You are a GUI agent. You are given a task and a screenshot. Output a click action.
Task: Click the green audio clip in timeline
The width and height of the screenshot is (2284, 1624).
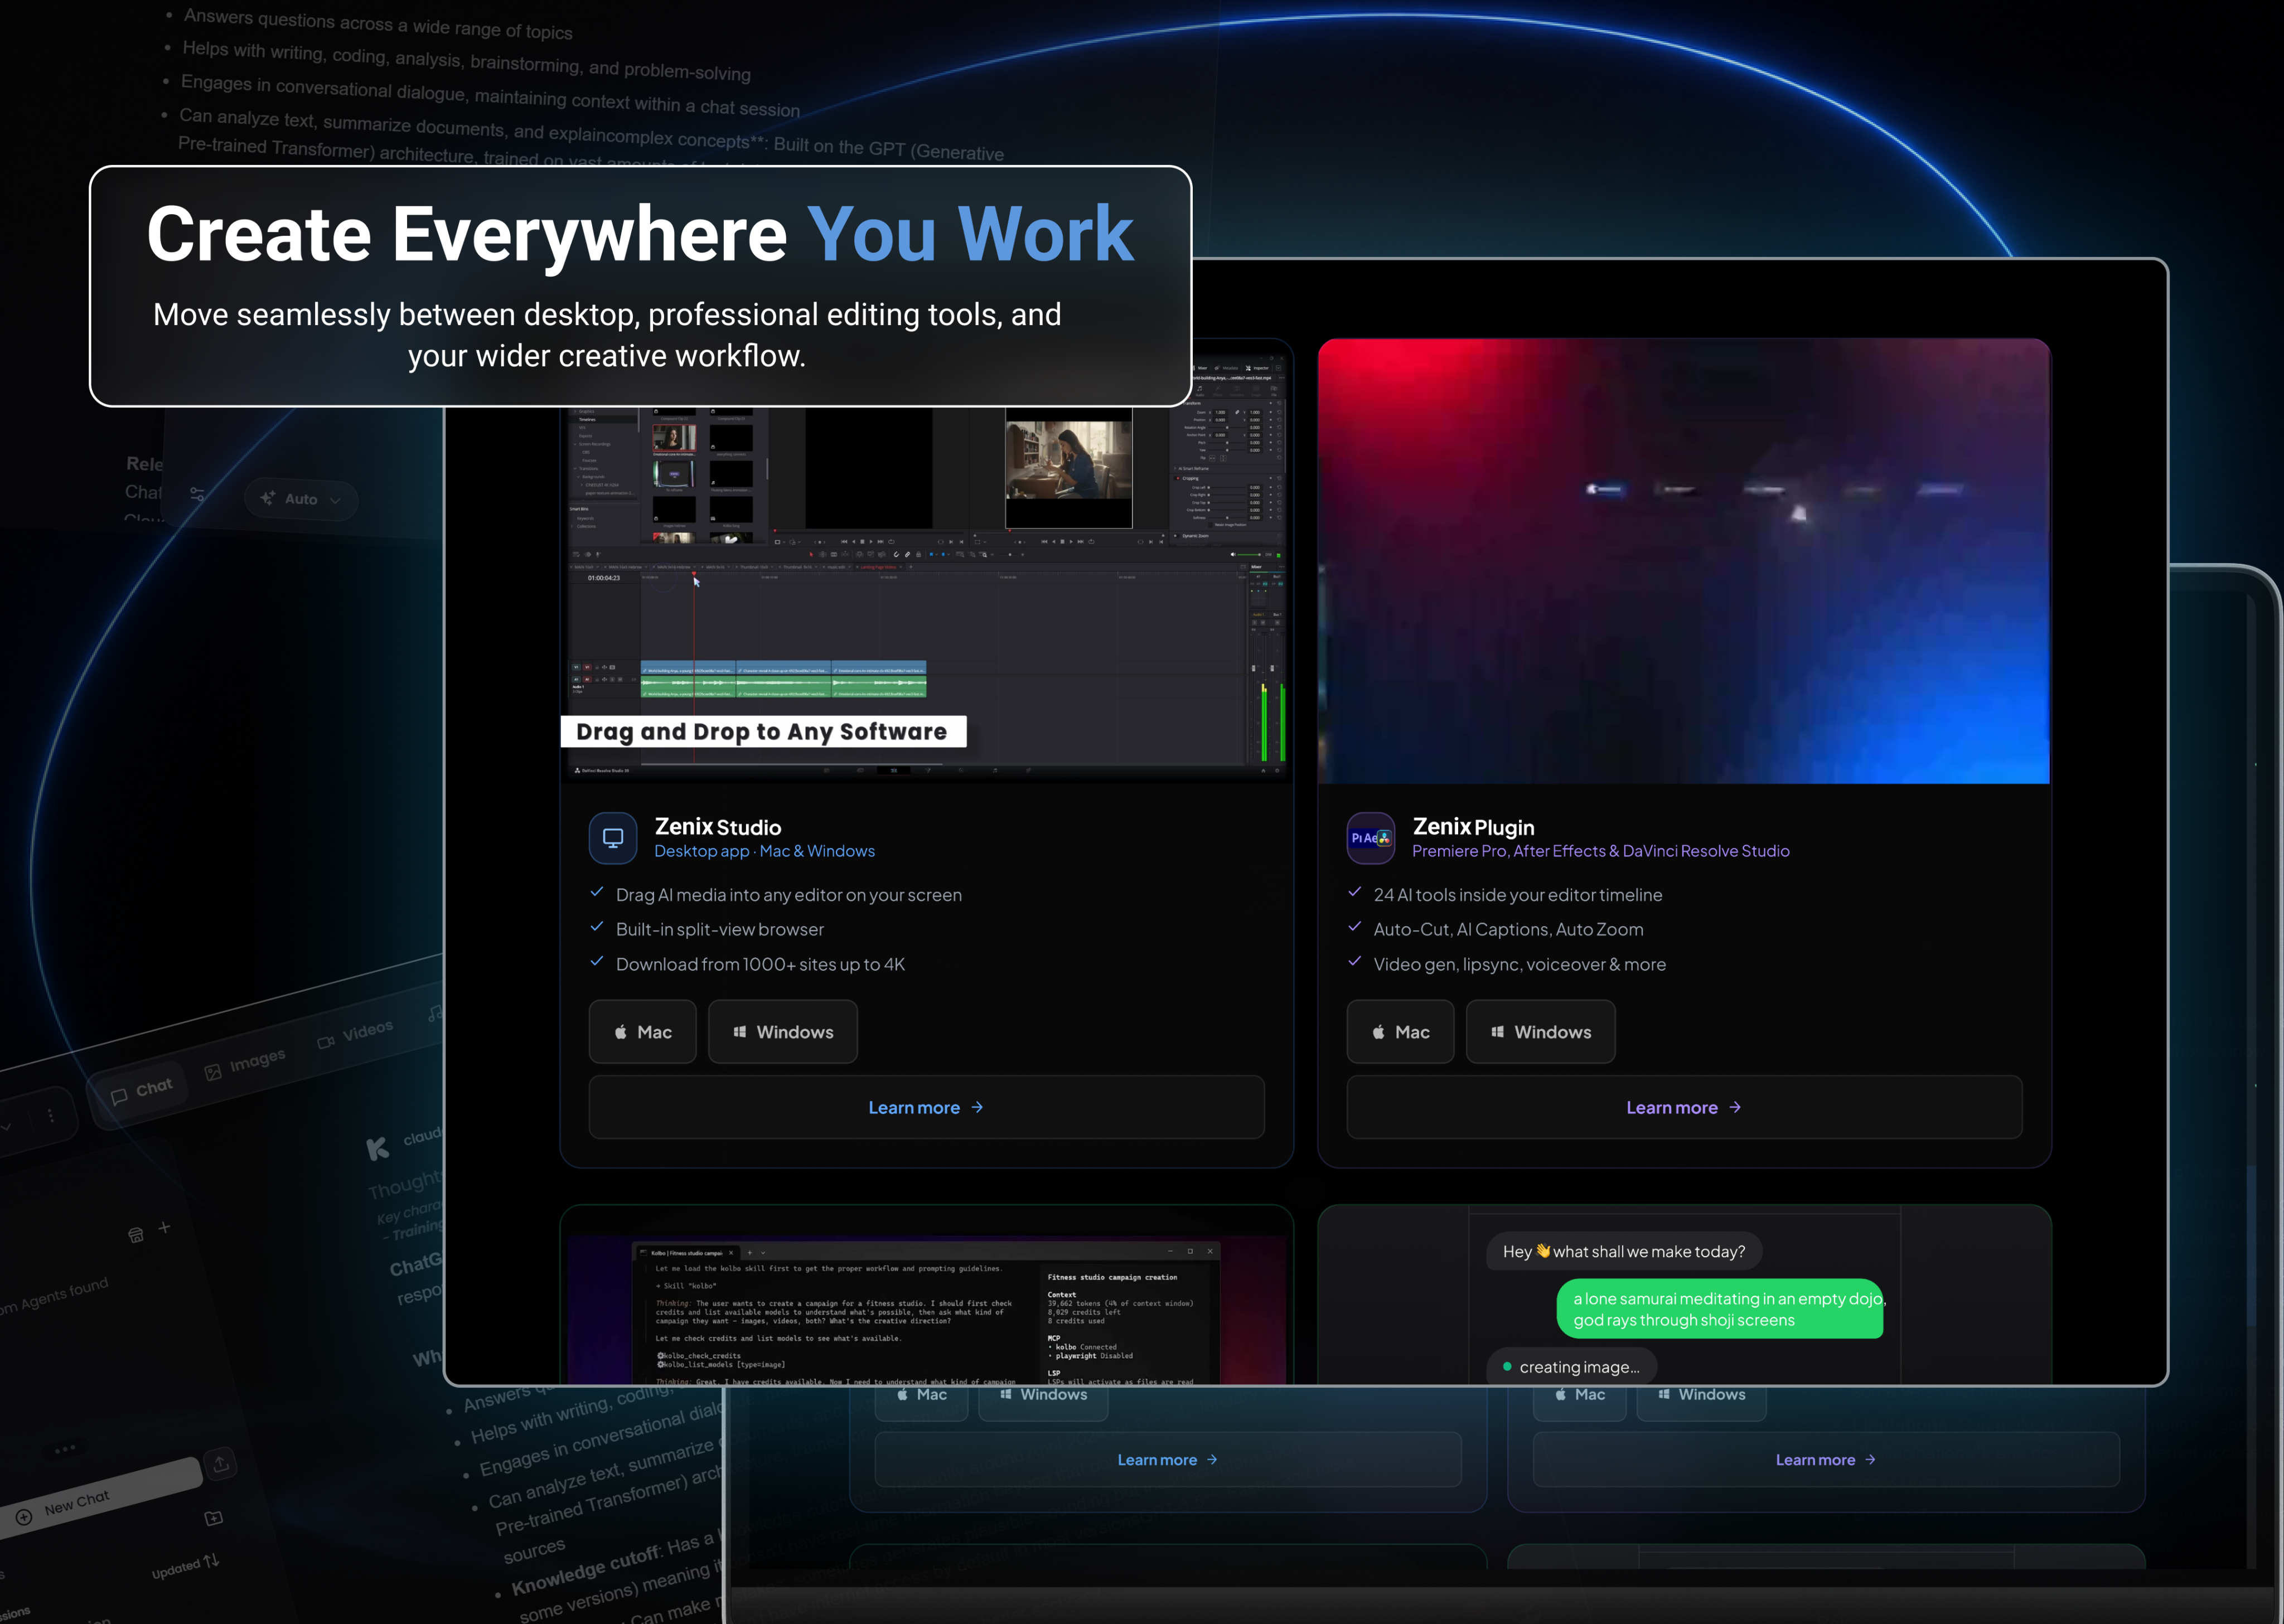(783, 687)
